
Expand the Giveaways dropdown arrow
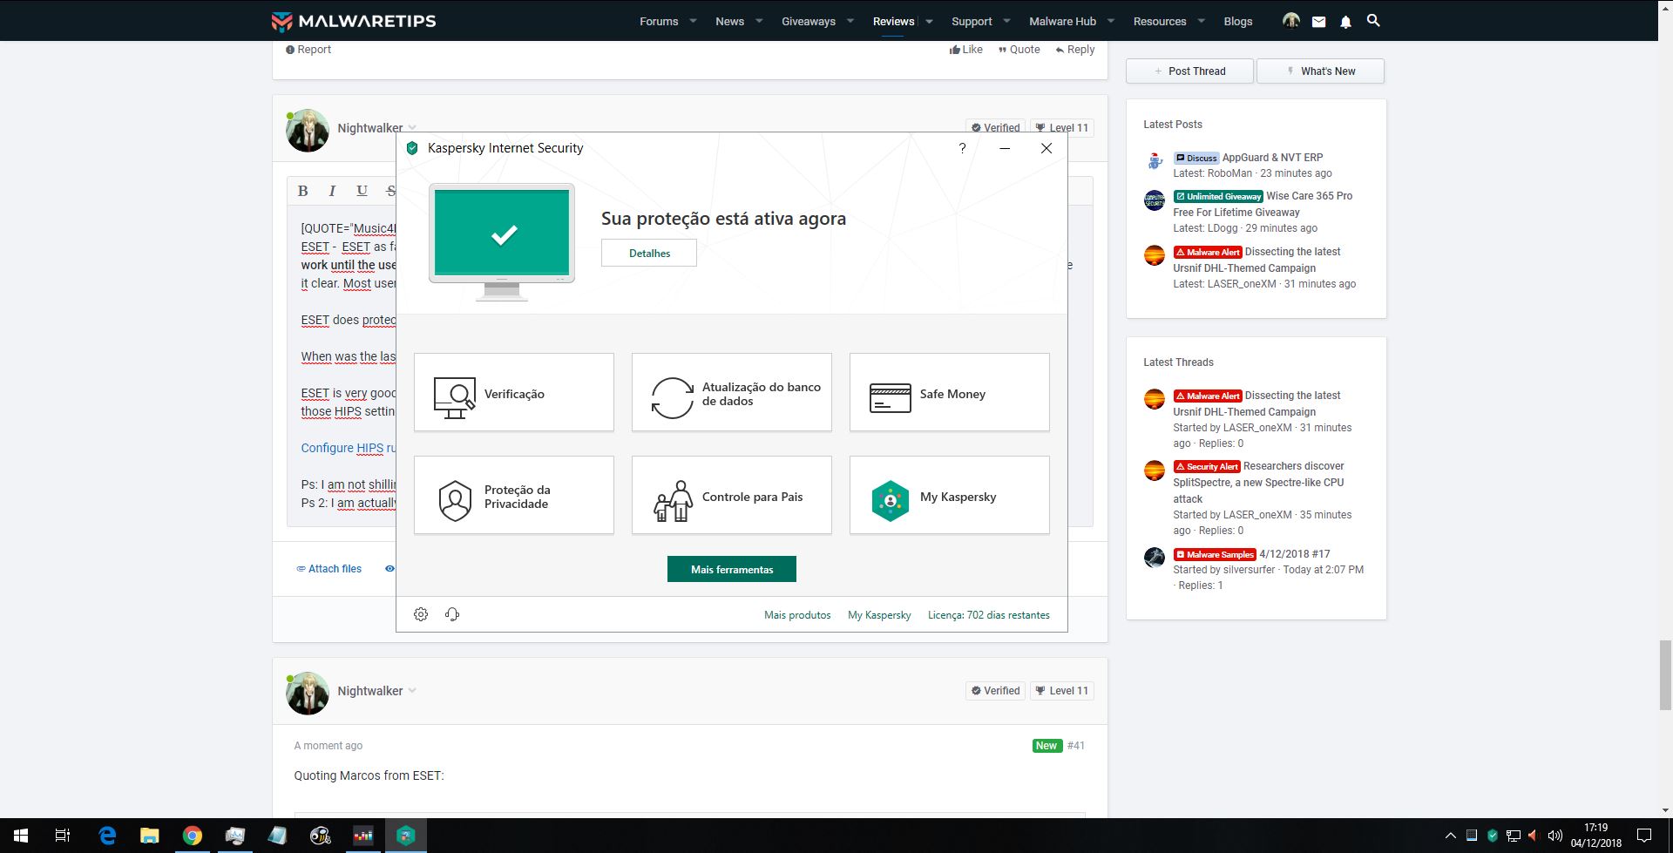(x=850, y=21)
